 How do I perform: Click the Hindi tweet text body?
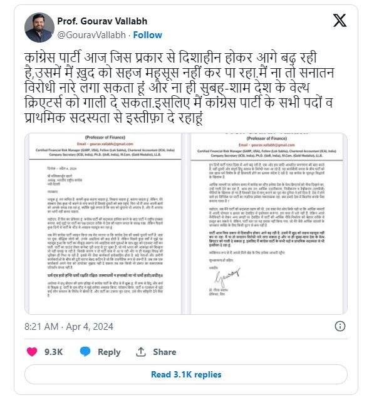pyautogui.click(x=179, y=88)
